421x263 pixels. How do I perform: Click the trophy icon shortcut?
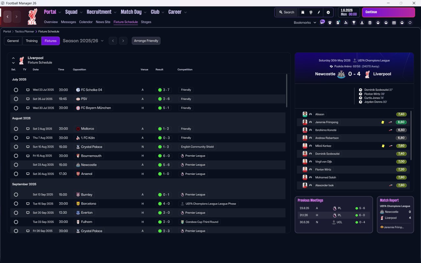click(354, 23)
